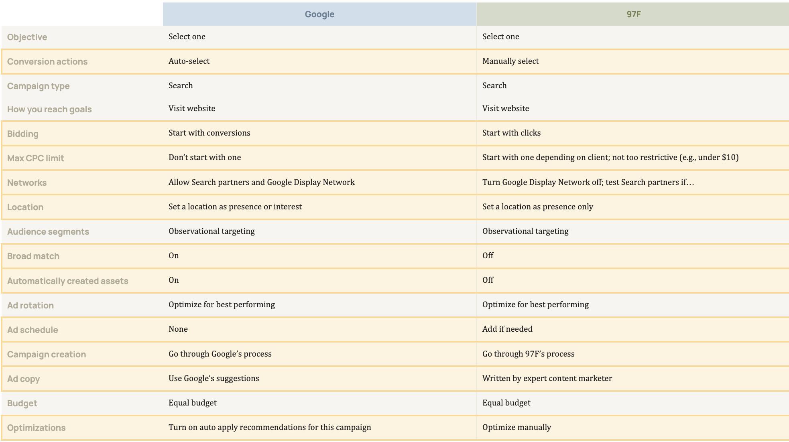Click the 97F column header
The width and height of the screenshot is (789, 442).
coord(633,14)
